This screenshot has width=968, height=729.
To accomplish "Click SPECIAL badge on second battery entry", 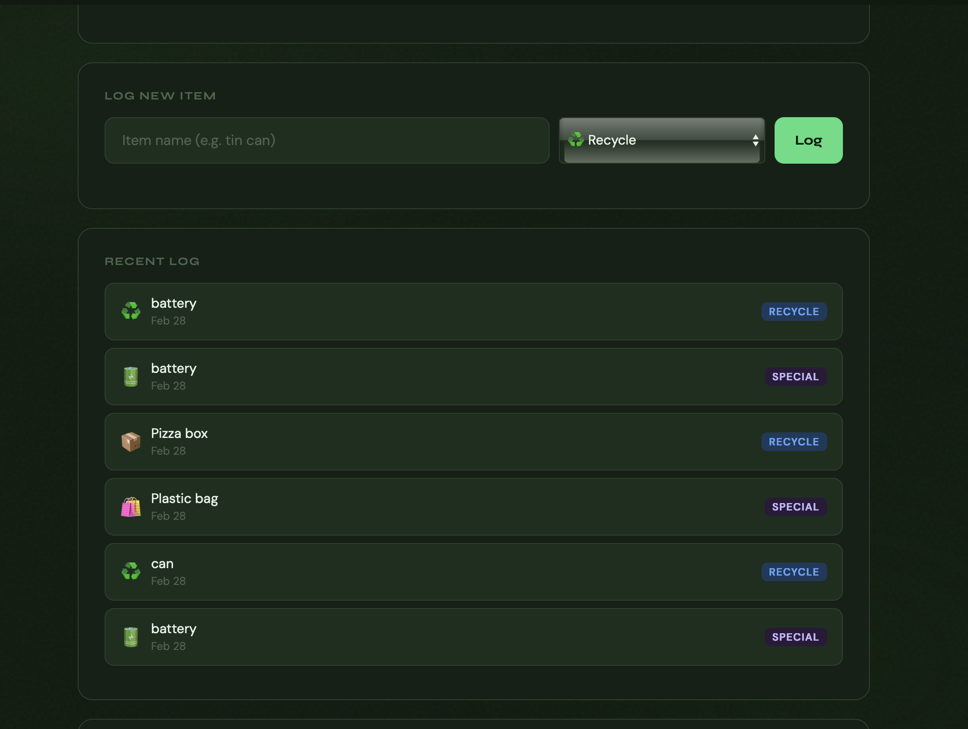I will pos(795,377).
